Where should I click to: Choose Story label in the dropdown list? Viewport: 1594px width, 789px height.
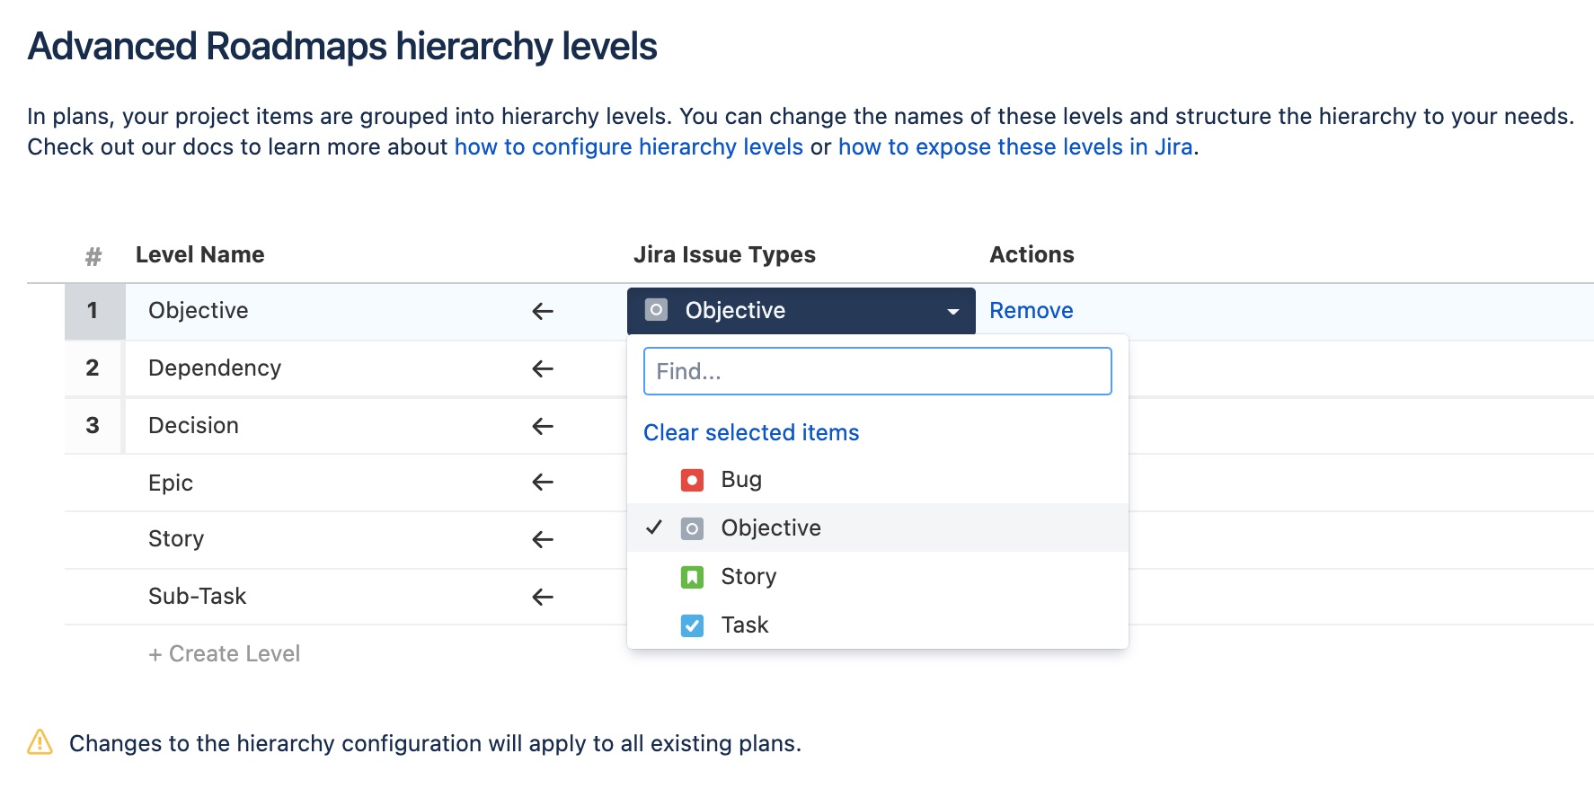pyautogui.click(x=748, y=577)
